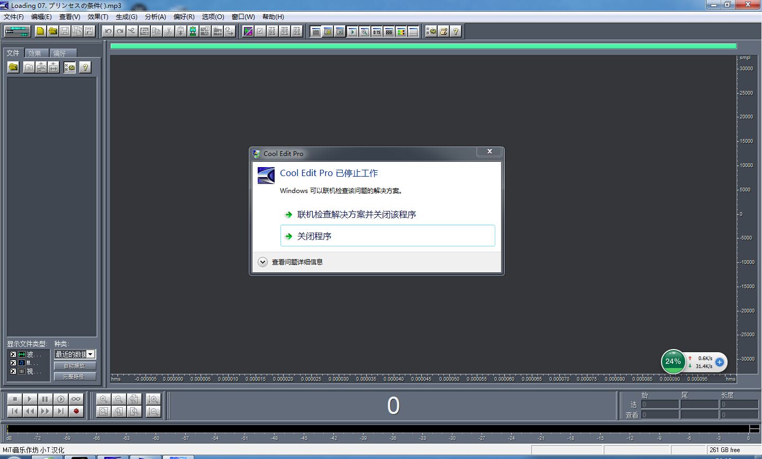
Task: Toggle the 视 video file type checkbox
Action: pos(13,371)
